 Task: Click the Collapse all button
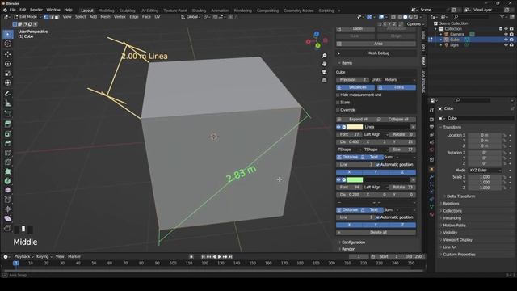coord(396,120)
